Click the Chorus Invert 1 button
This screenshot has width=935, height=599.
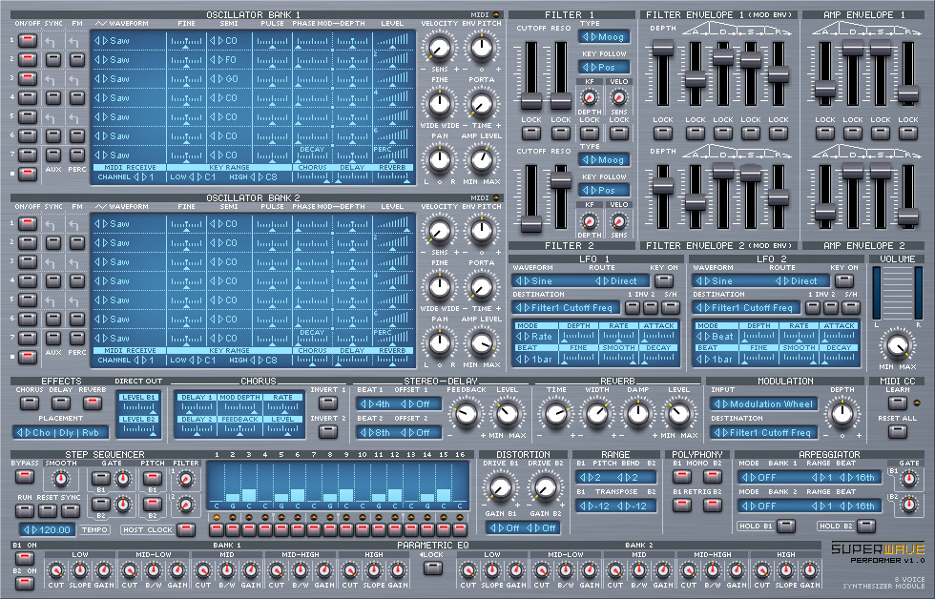(x=328, y=403)
